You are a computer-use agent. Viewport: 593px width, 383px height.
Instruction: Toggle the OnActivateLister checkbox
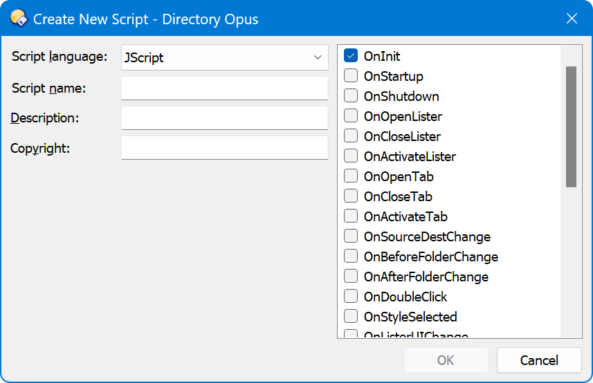click(351, 156)
